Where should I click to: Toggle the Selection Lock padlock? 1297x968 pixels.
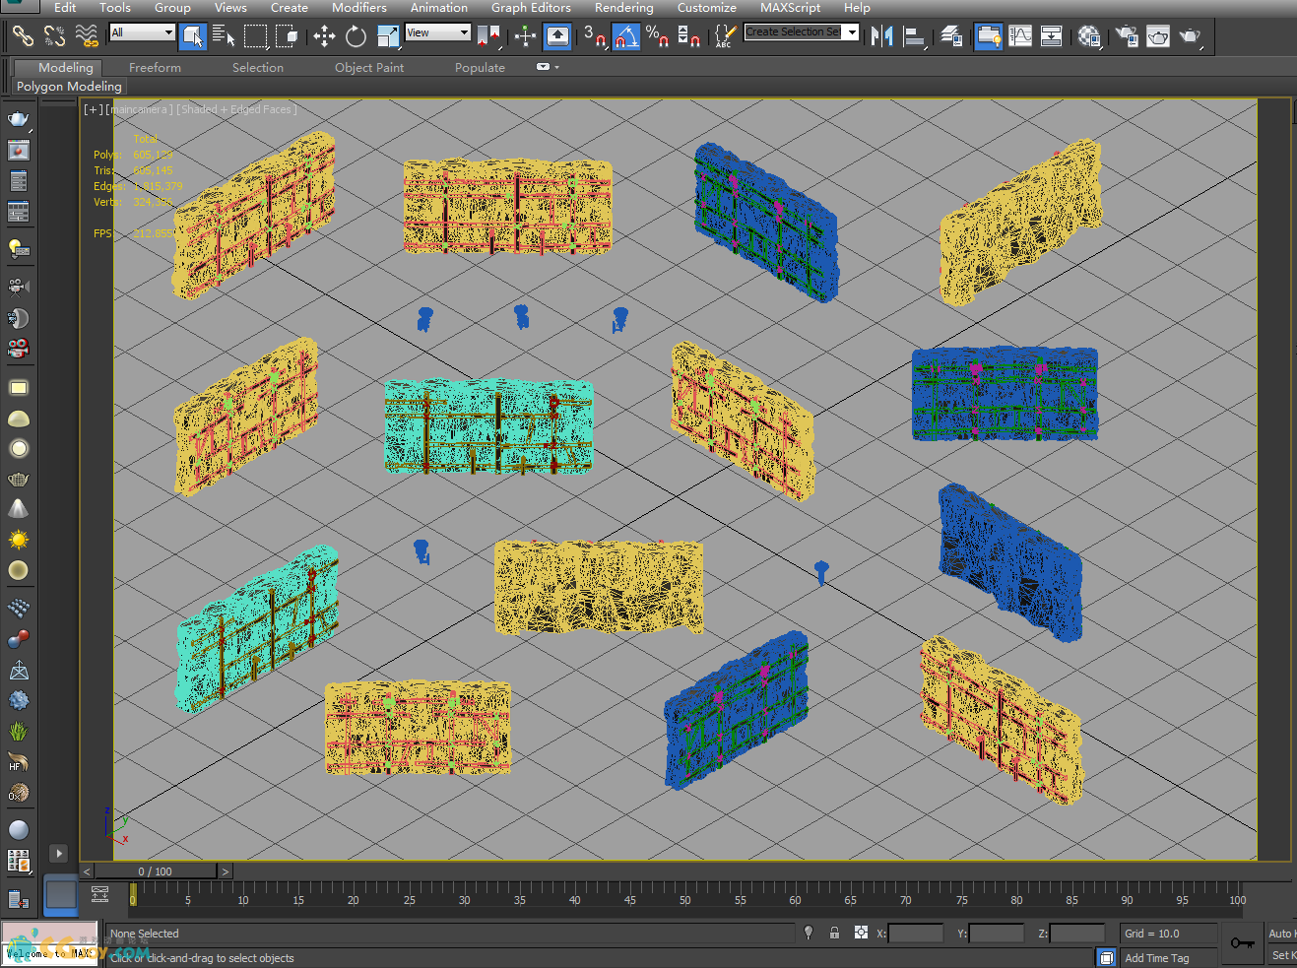pyautogui.click(x=834, y=933)
